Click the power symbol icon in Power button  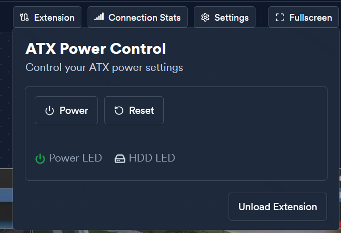[x=50, y=111]
